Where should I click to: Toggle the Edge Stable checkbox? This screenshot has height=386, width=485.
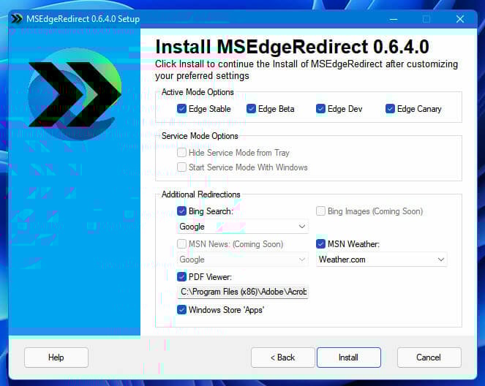pos(181,109)
